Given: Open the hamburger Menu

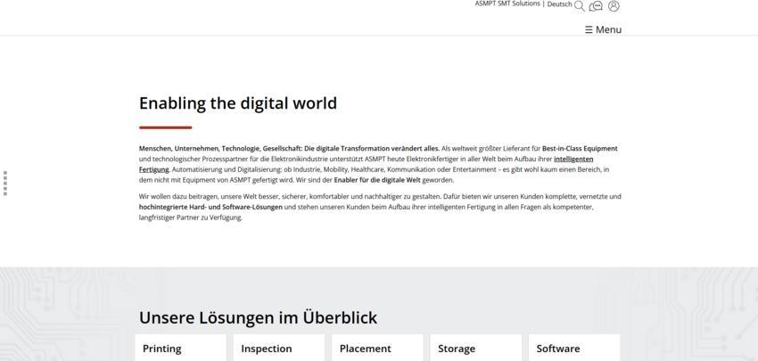Looking at the screenshot, I should (604, 29).
